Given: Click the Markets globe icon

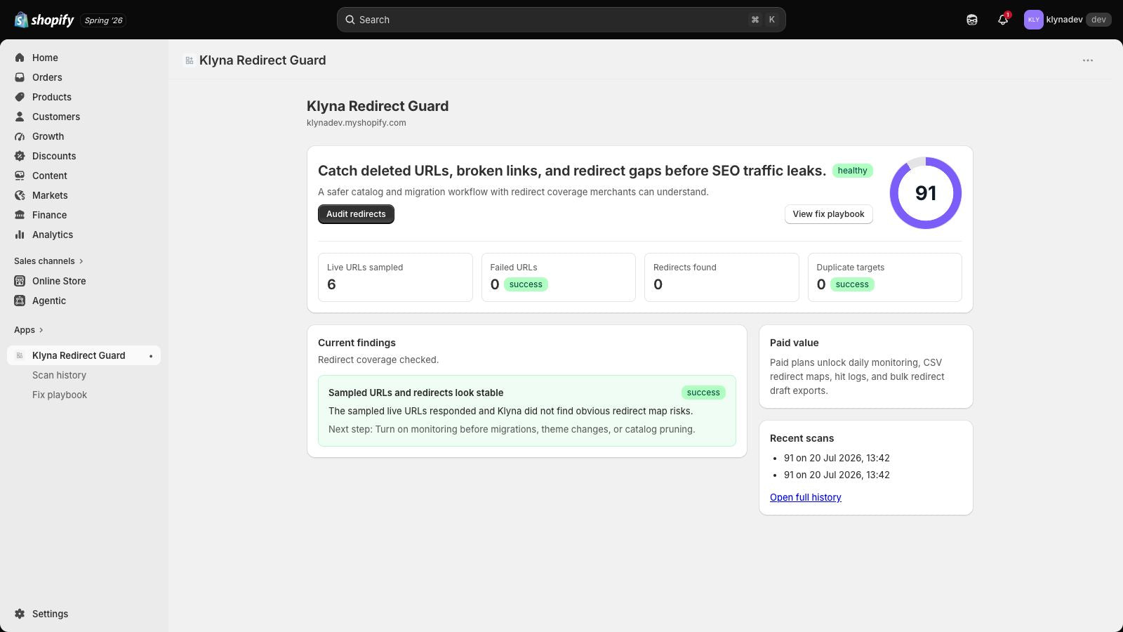Looking at the screenshot, I should tap(20, 195).
